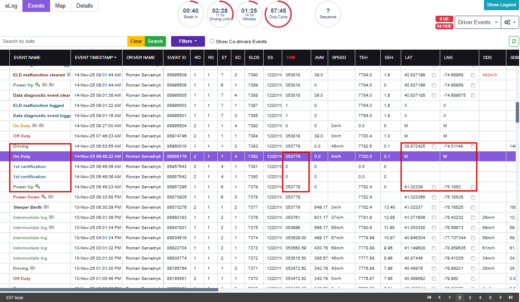
Task: Copy latitude 41.023365 using its copy icon
Action: coord(434,197)
